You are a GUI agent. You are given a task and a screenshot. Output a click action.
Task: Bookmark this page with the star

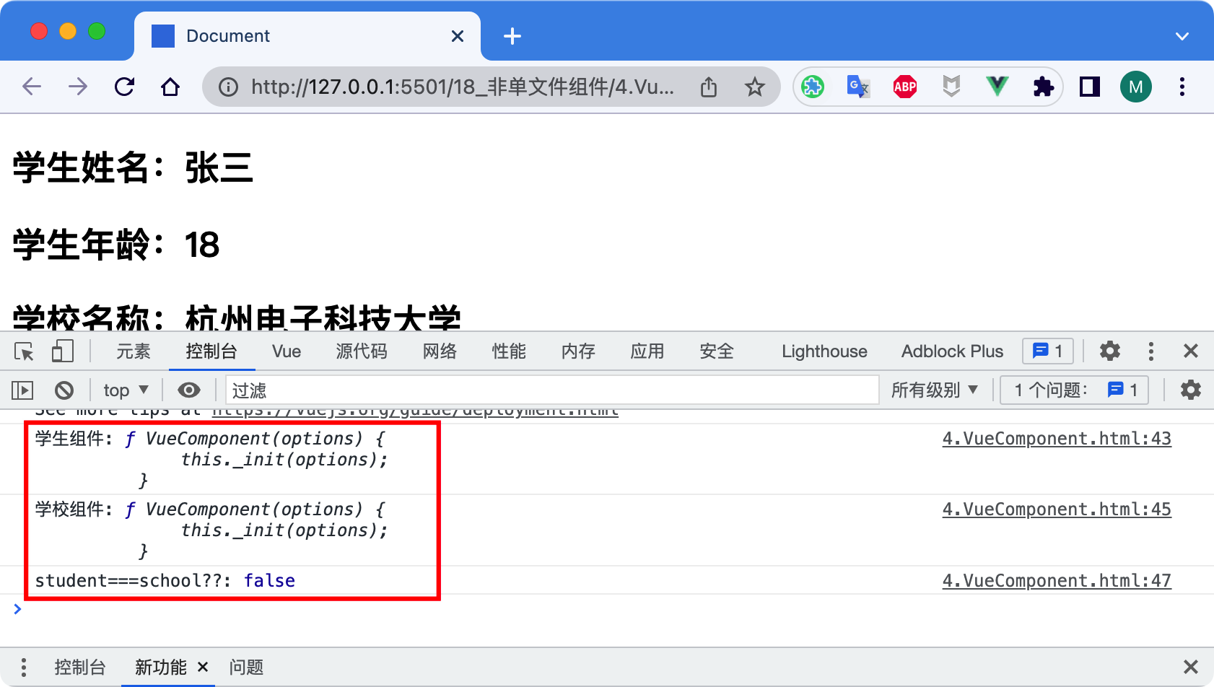(755, 87)
